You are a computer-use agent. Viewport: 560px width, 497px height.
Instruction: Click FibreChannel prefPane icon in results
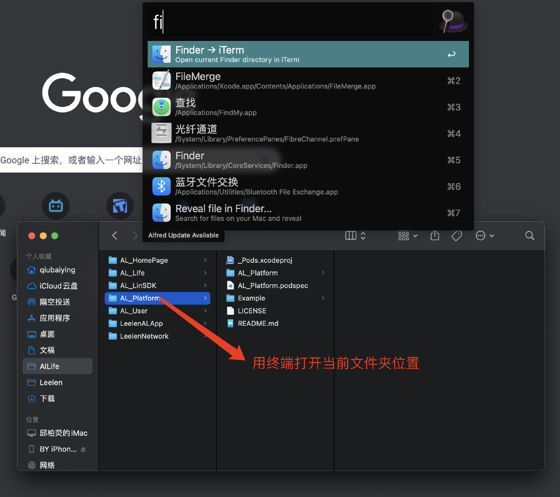162,133
